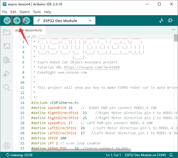Click the notifications bell in status bar

coord(171,155)
